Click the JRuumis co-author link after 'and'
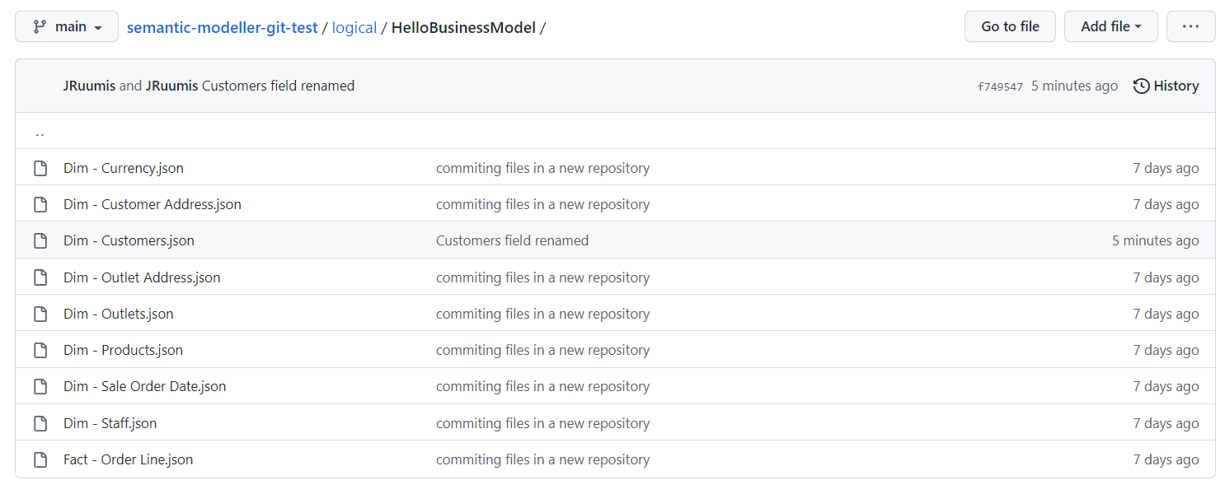This screenshot has height=494, width=1225. (x=171, y=86)
